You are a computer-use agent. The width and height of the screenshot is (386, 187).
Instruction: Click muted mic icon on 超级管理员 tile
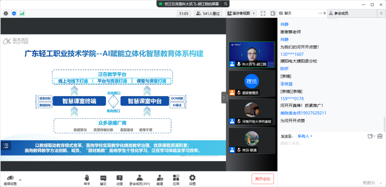239,93
